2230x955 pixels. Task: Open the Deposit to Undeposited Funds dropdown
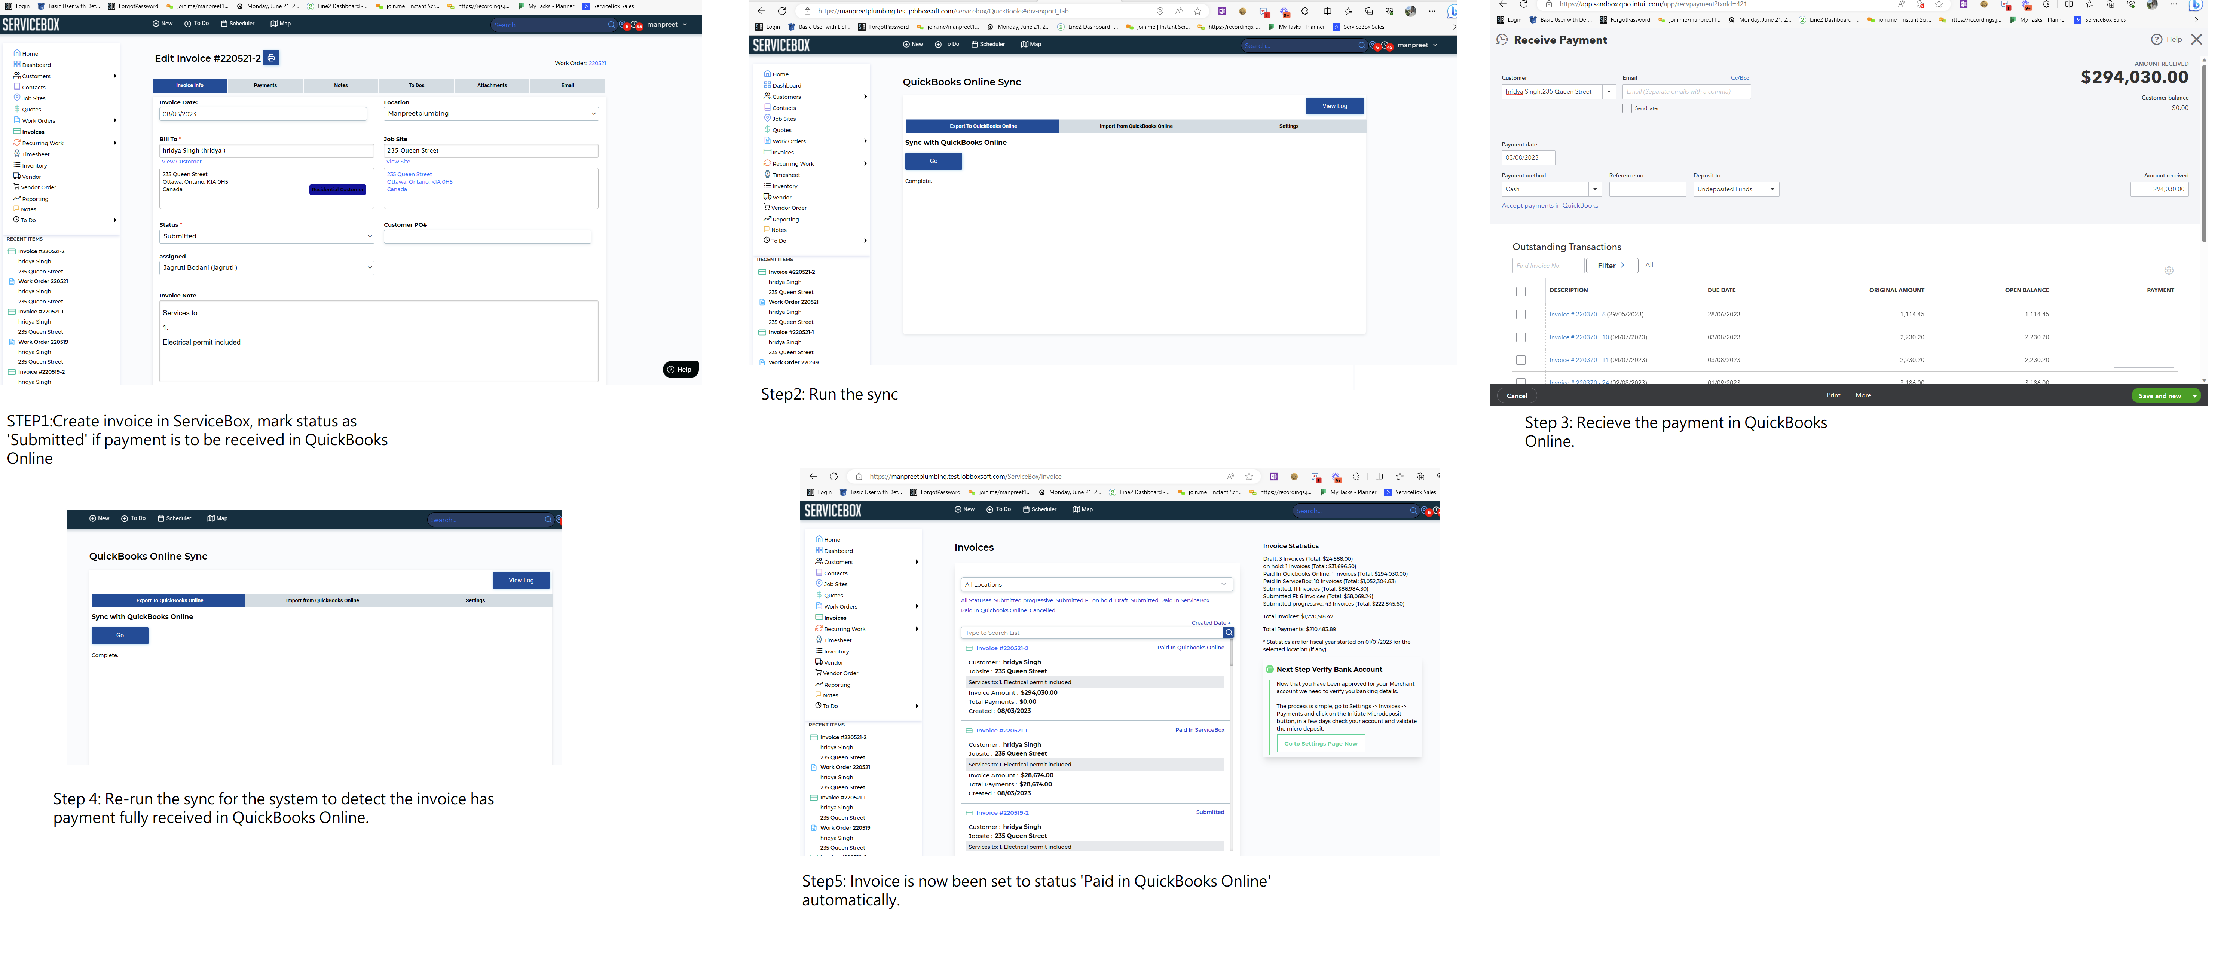click(x=1772, y=189)
